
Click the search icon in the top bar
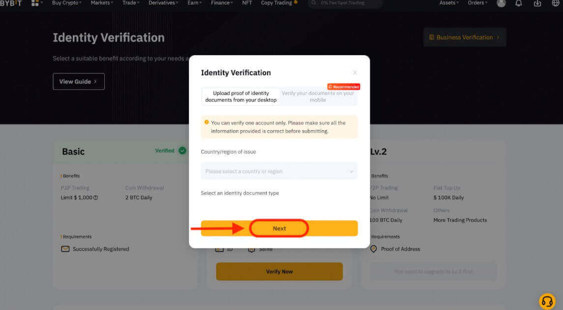pyautogui.click(x=314, y=3)
